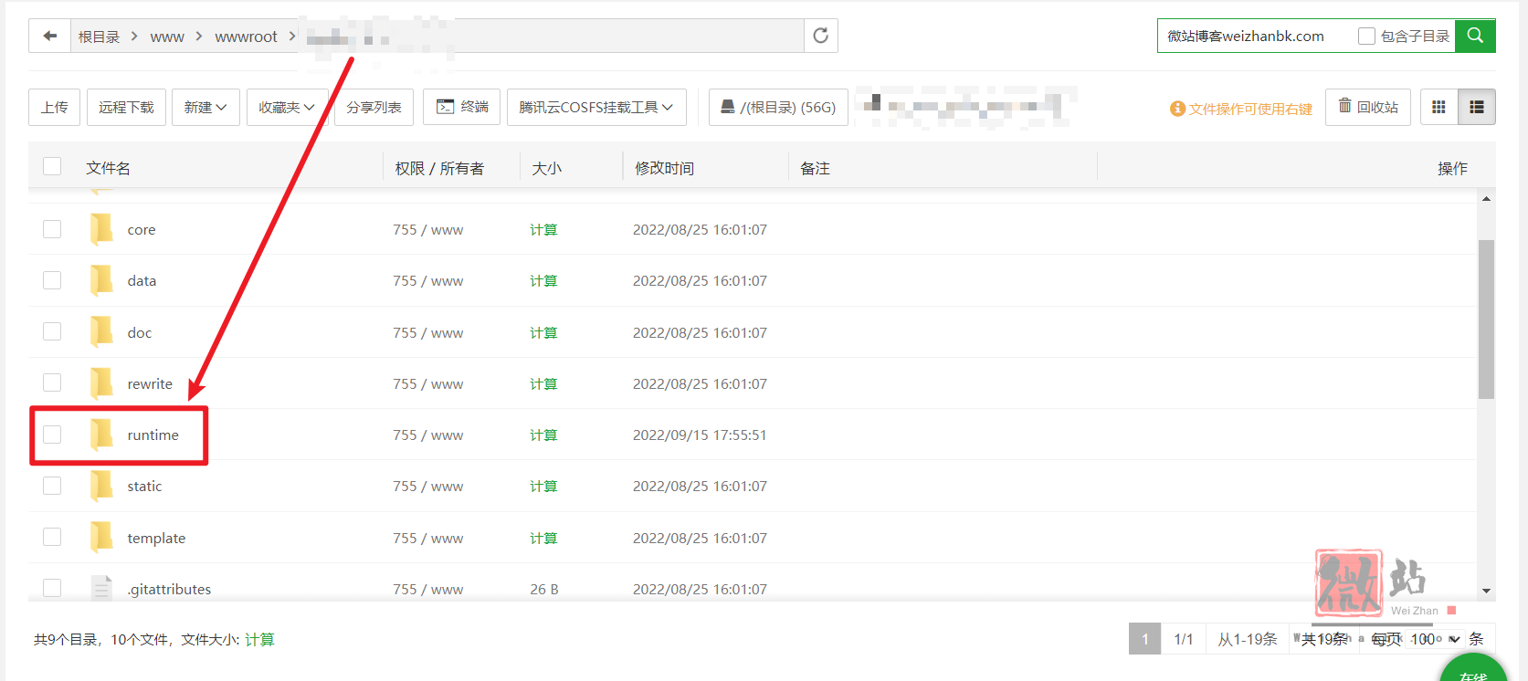Image resolution: width=1528 pixels, height=681 pixels.
Task: Open the doc folder icon
Action: pos(101,332)
